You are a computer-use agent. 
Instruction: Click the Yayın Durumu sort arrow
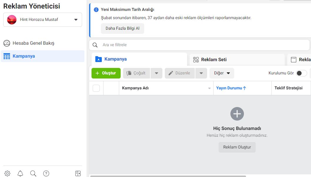pyautogui.click(x=244, y=88)
